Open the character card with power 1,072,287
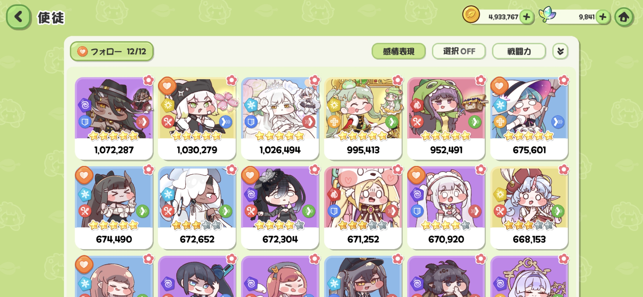The width and height of the screenshot is (643, 297). point(114,119)
